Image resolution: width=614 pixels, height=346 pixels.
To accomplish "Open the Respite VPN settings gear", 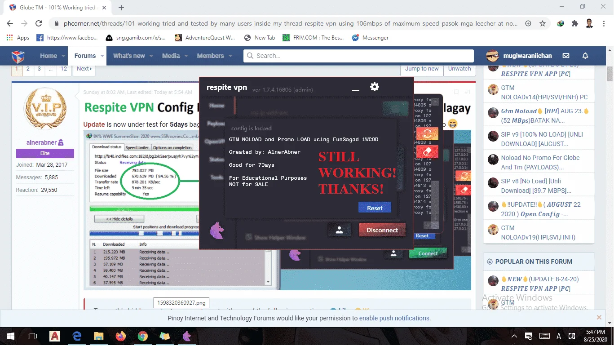I will (x=375, y=87).
